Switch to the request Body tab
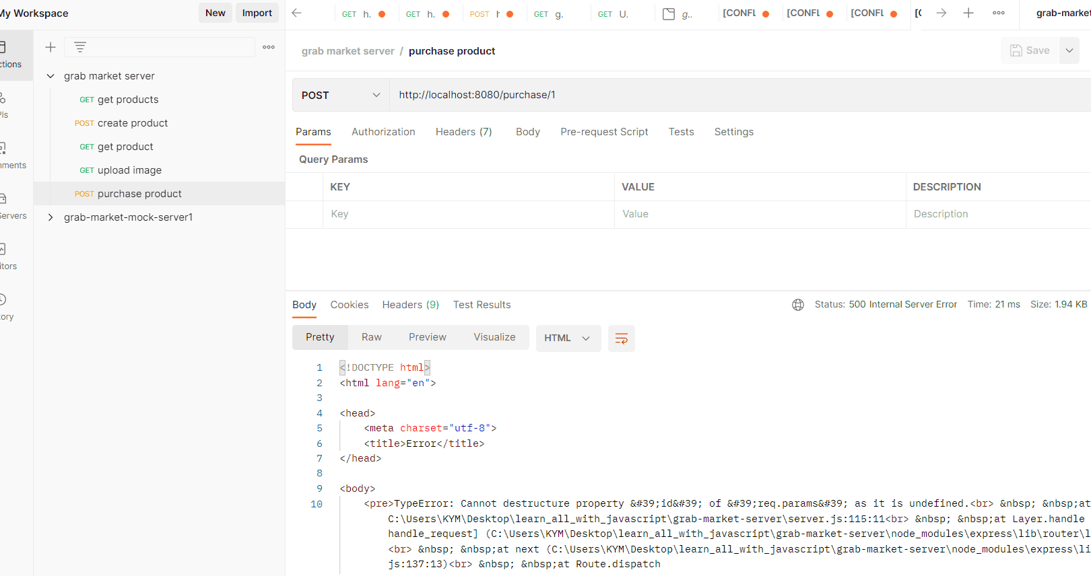This screenshot has width=1091, height=576. [527, 132]
